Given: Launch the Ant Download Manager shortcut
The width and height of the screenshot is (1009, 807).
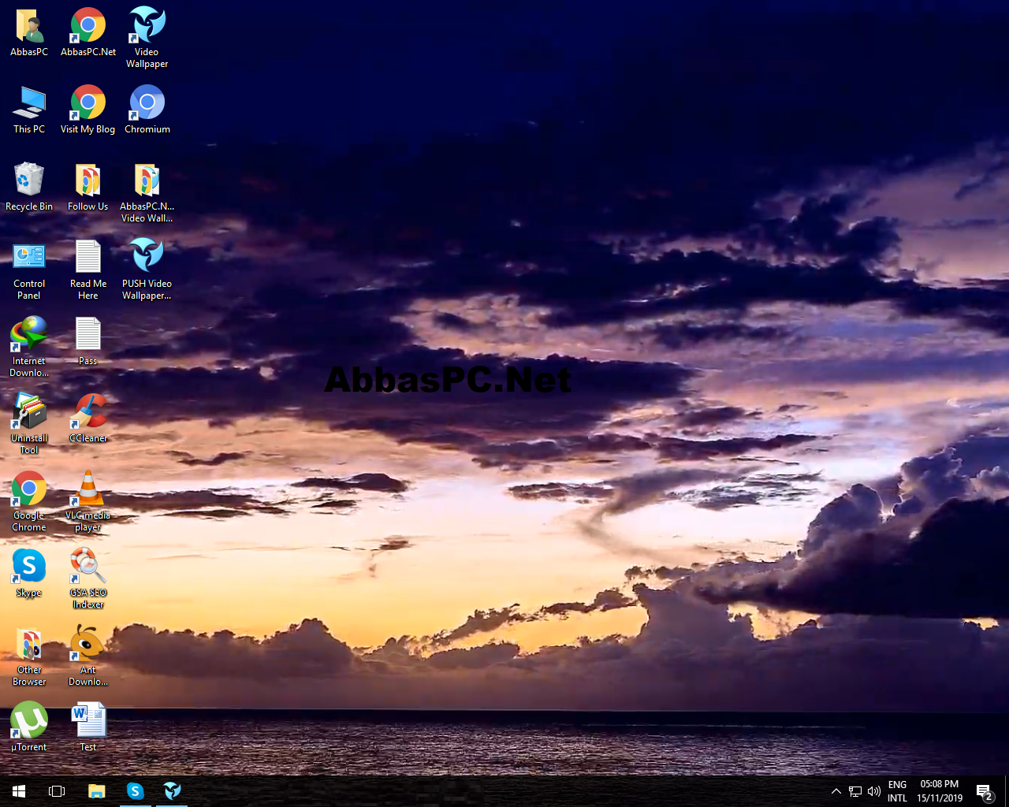Looking at the screenshot, I should (x=88, y=656).
